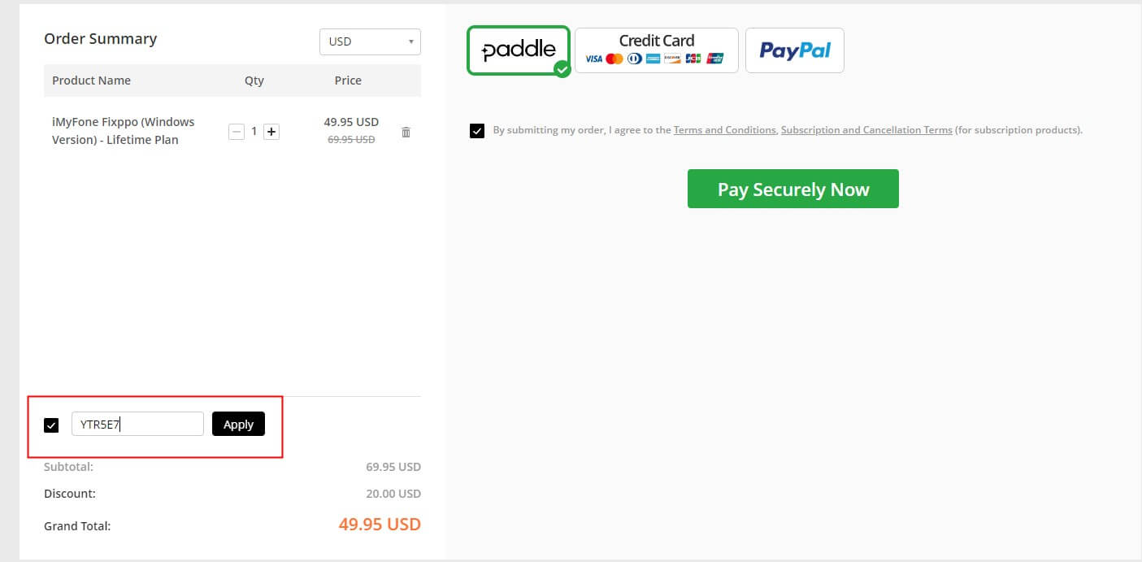Click the Visa card icon

pos(594,58)
